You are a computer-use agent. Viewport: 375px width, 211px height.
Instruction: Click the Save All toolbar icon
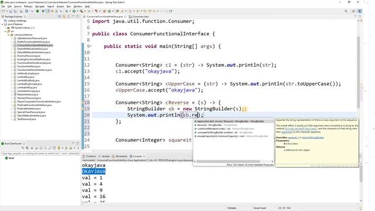(15, 11)
